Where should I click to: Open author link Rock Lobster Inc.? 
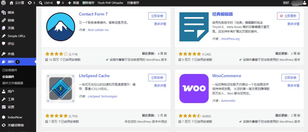(x=98, y=30)
